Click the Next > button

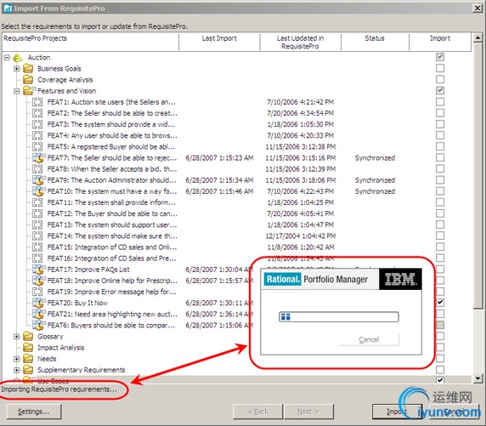[x=308, y=412]
